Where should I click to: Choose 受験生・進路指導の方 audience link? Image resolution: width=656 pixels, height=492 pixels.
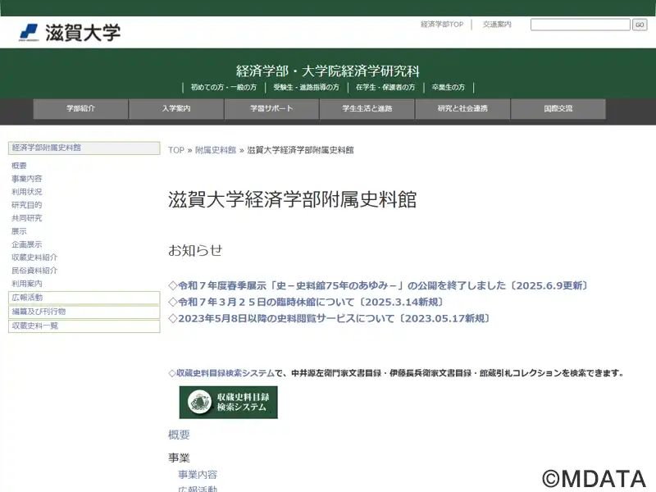click(306, 88)
